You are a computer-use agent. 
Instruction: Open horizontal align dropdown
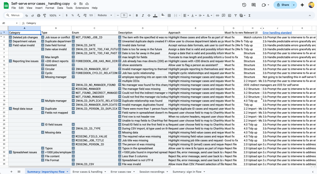point(186,15)
